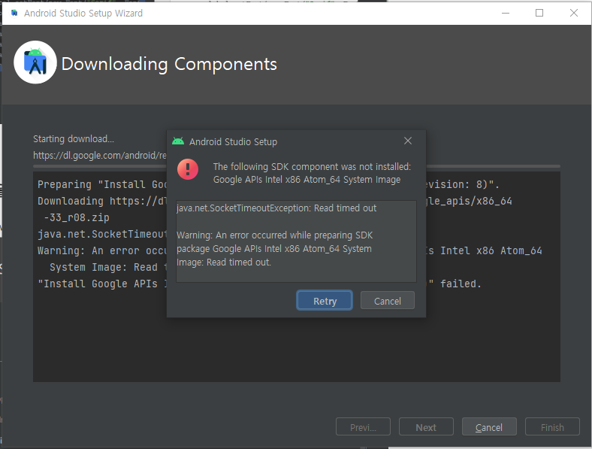The width and height of the screenshot is (592, 449).
Task: Click the SocketTimeoutException text in dialog
Action: coord(276,208)
